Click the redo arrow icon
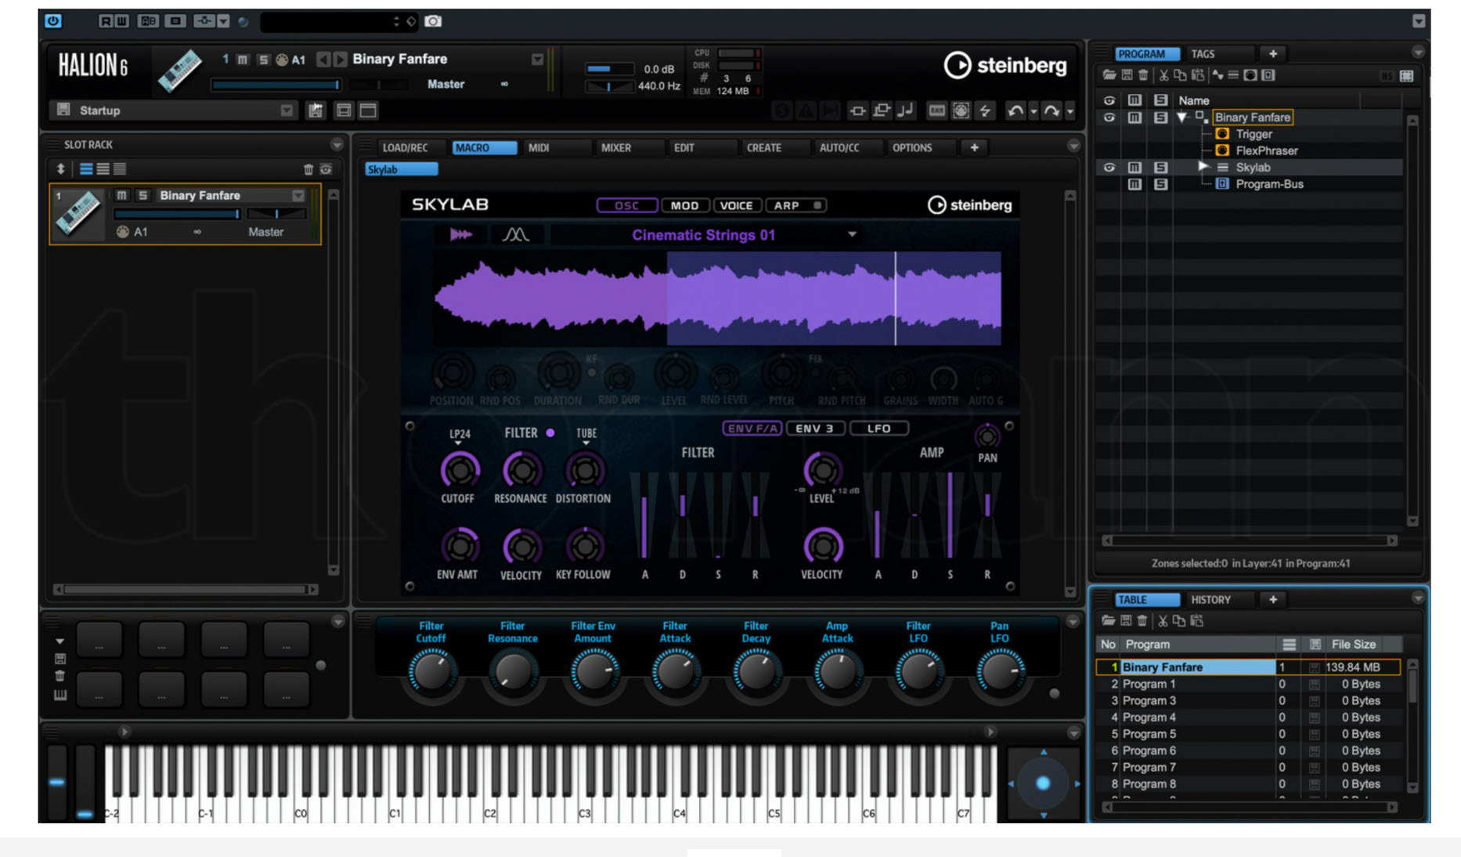 click(1051, 110)
